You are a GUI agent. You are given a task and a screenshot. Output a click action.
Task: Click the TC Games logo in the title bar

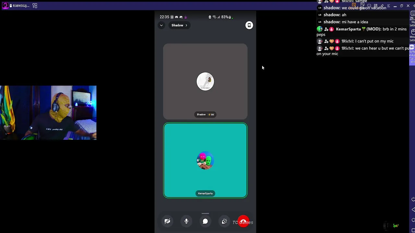click(x=5, y=6)
